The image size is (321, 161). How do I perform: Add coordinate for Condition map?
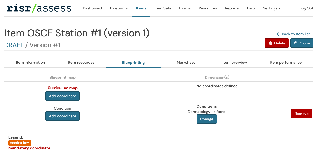62,116
